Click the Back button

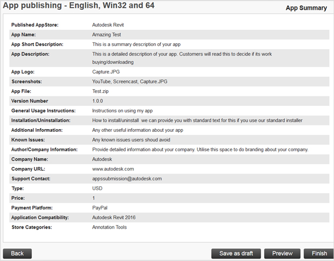(x=17, y=253)
